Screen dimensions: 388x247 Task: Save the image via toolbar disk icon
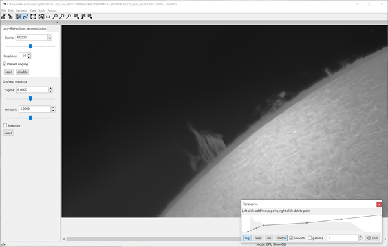10,17
